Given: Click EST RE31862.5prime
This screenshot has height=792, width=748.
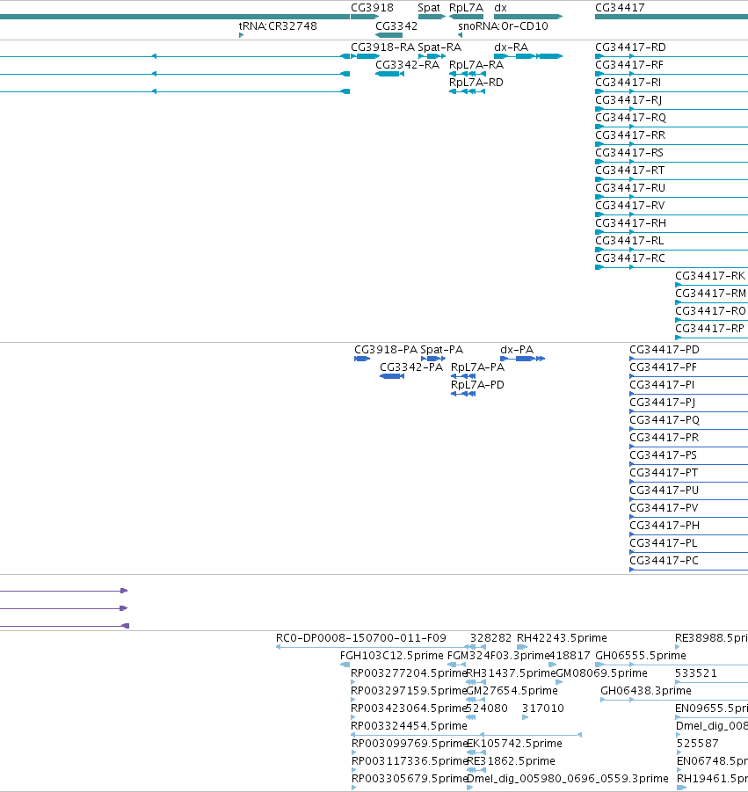Looking at the screenshot, I should (511, 761).
